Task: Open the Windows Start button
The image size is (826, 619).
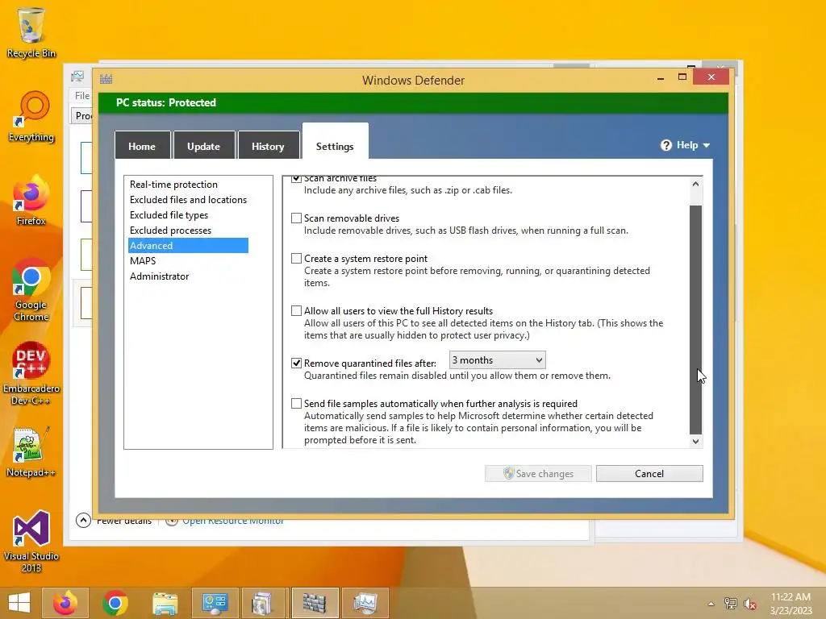Action: click(19, 603)
